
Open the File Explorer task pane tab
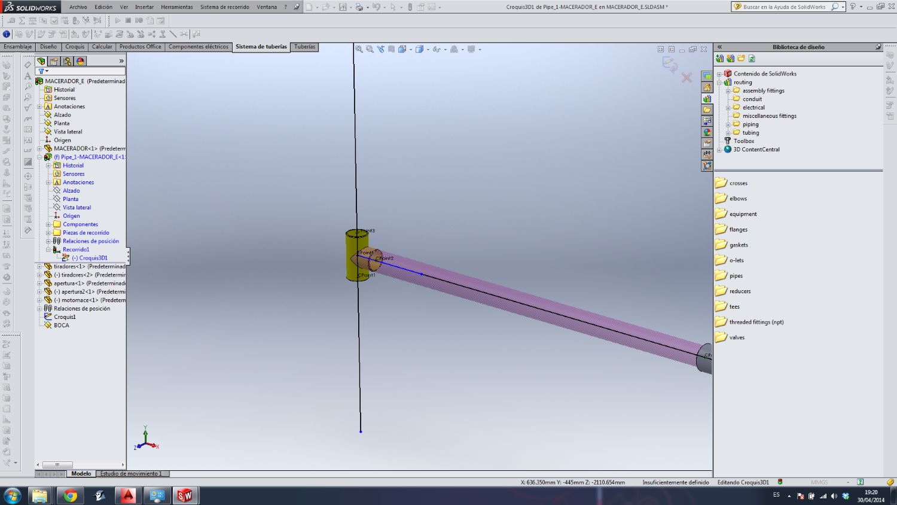click(707, 109)
